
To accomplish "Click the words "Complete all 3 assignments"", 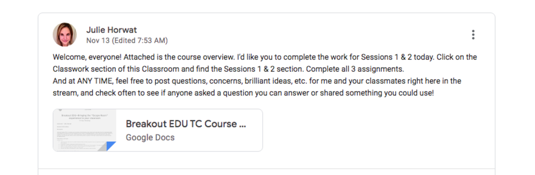I will tap(354, 69).
